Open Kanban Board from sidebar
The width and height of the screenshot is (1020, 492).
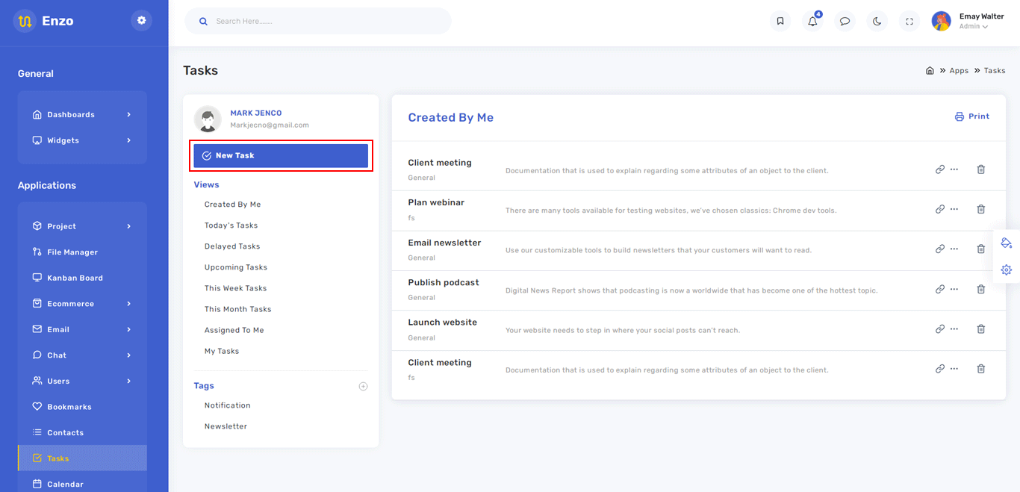coord(75,278)
